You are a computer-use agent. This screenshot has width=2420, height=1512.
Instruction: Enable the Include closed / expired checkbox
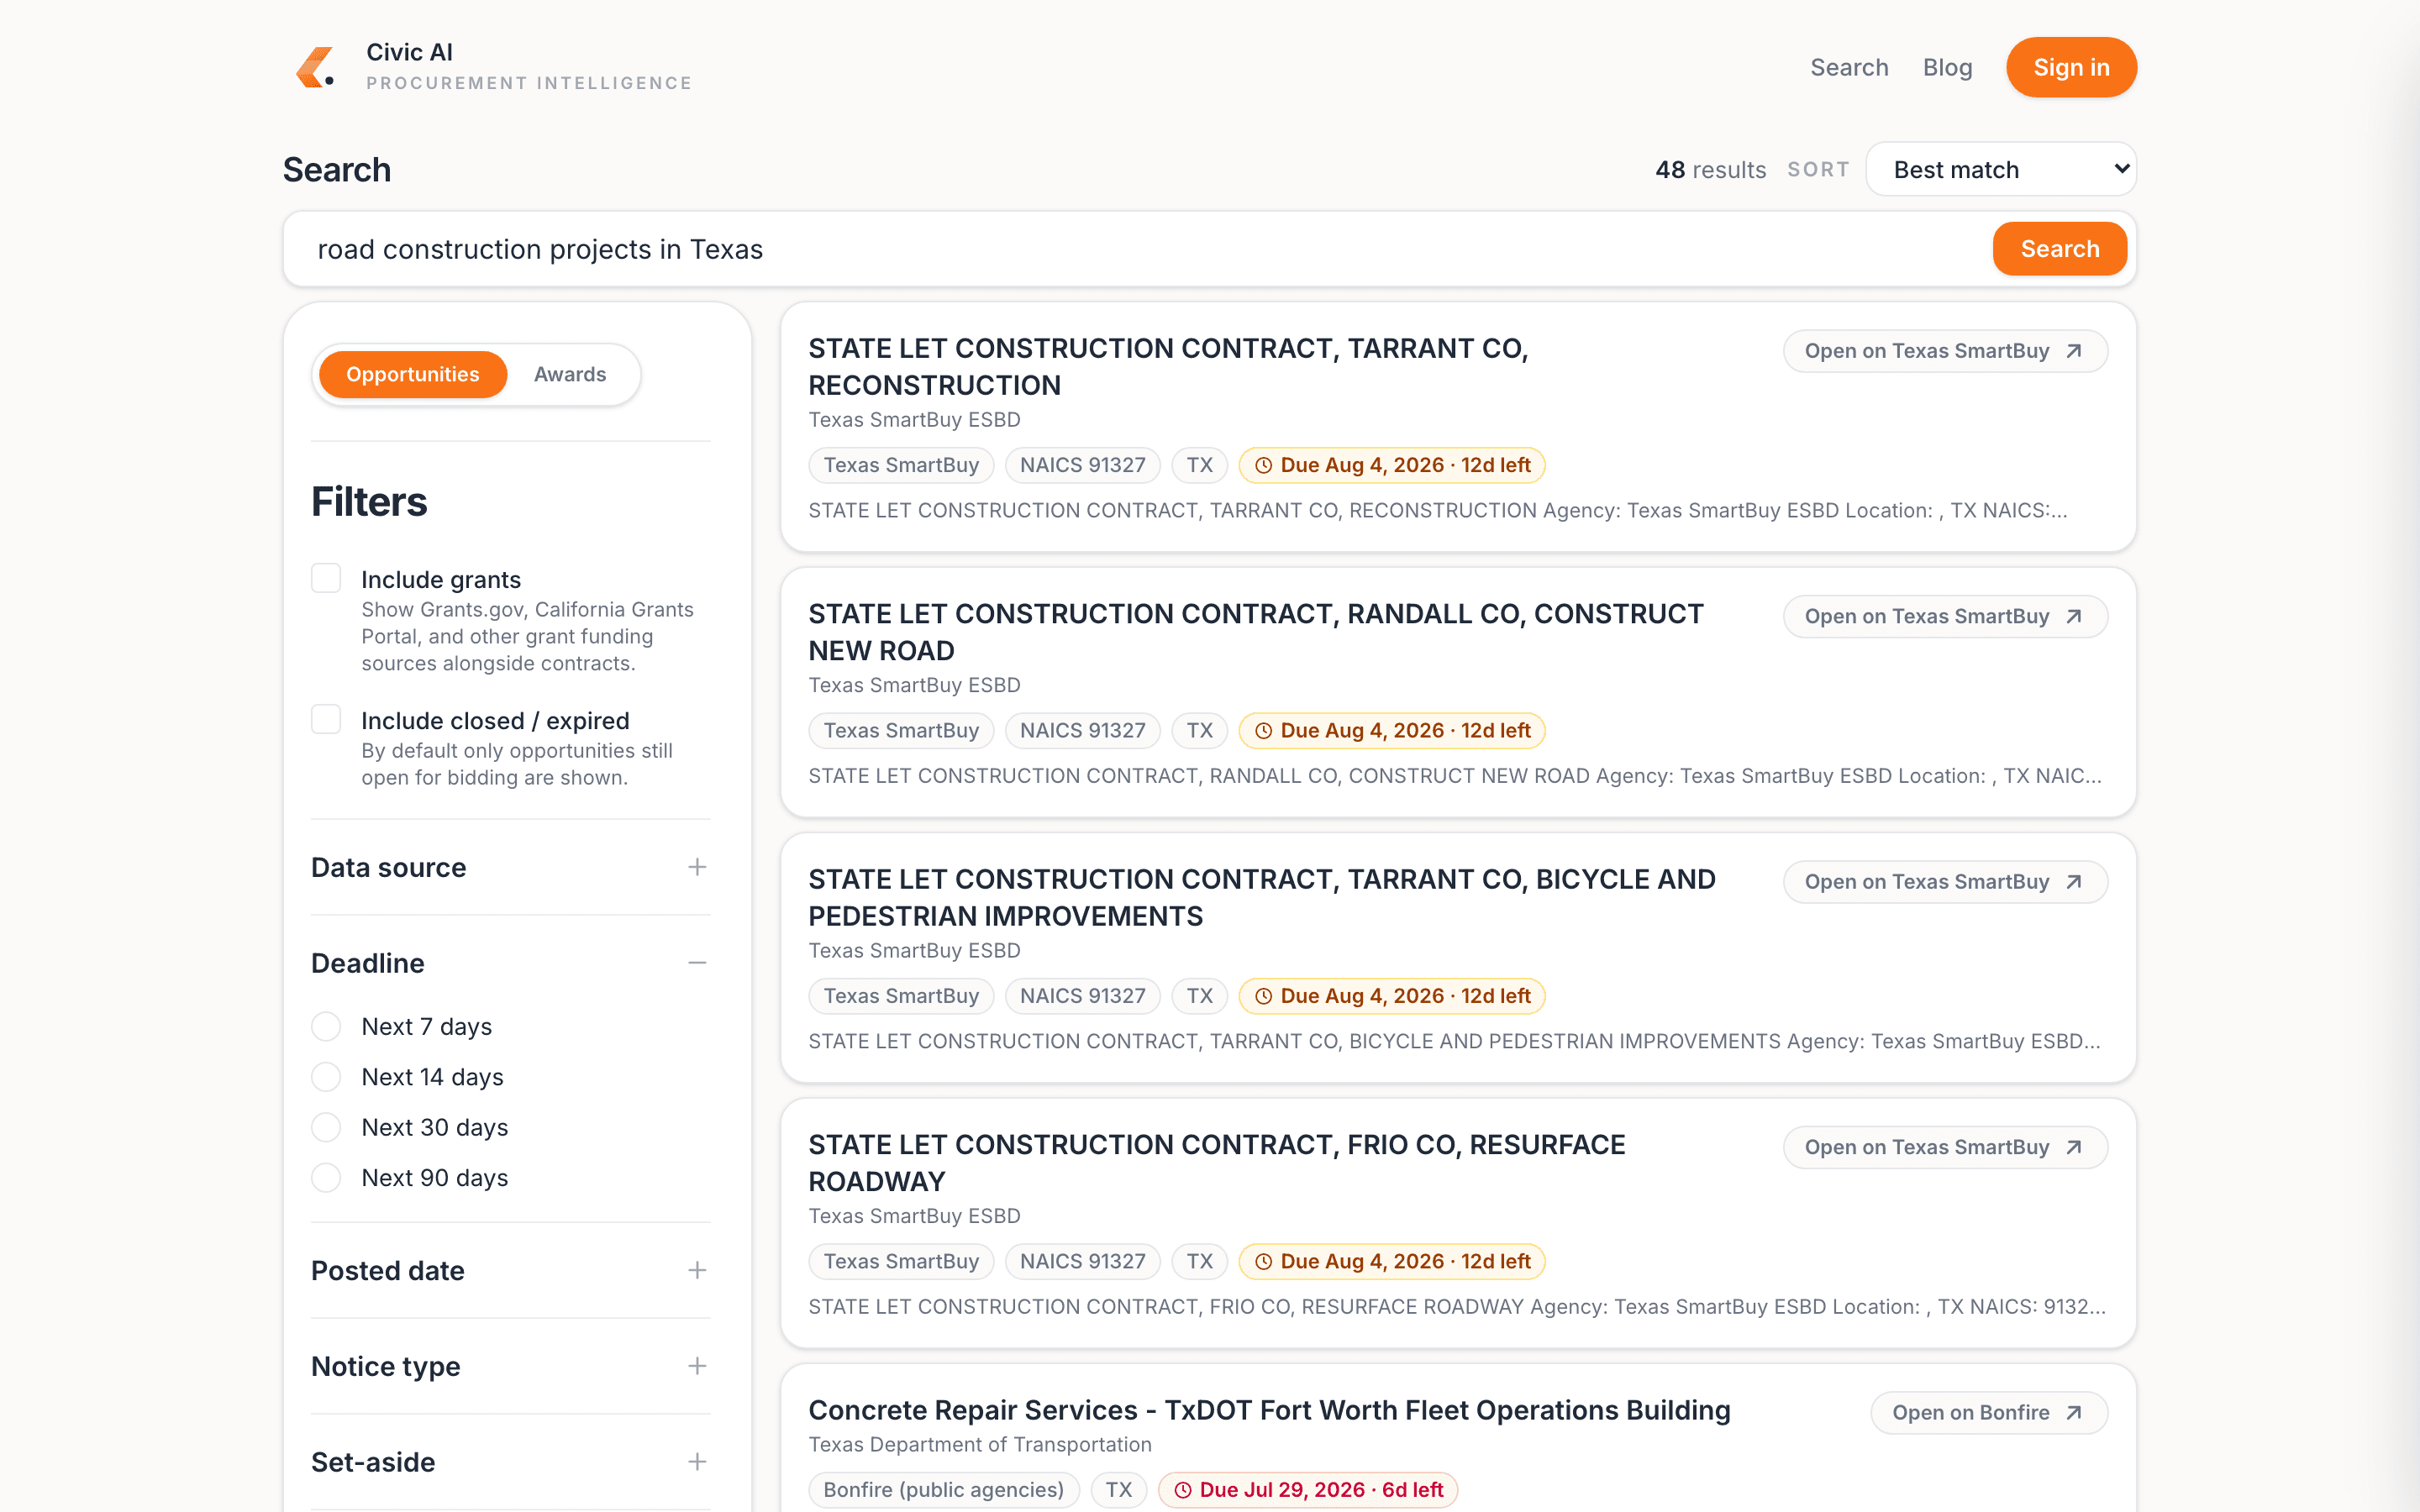[326, 719]
